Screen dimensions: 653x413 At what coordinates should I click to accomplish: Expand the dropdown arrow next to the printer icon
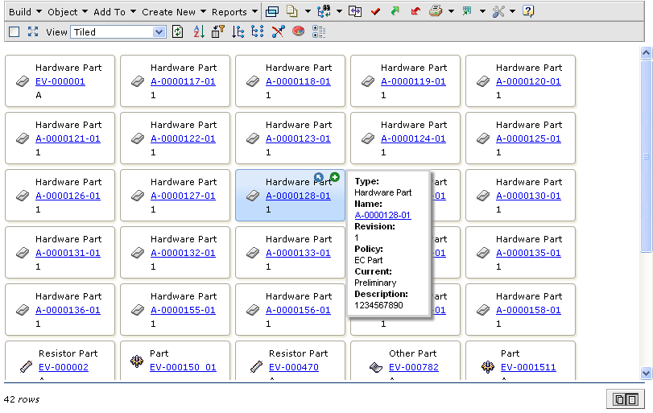coord(451,12)
